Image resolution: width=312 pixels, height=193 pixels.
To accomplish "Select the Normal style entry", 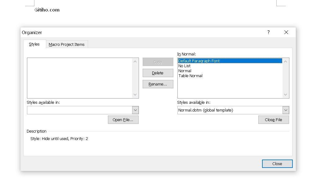I will (185, 71).
